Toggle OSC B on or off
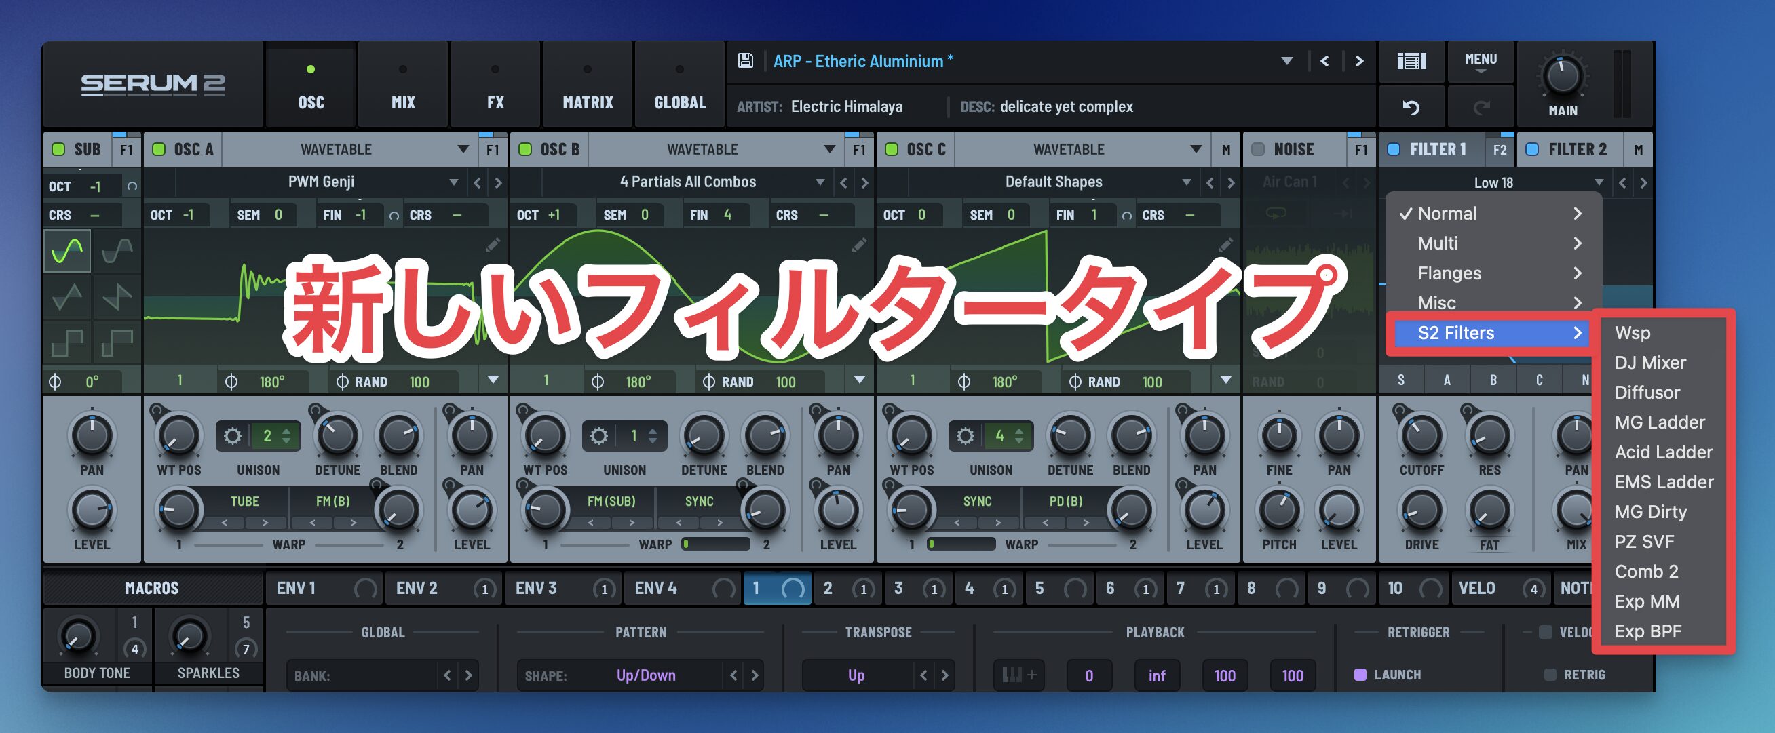Viewport: 1775px width, 733px height. pos(525,149)
